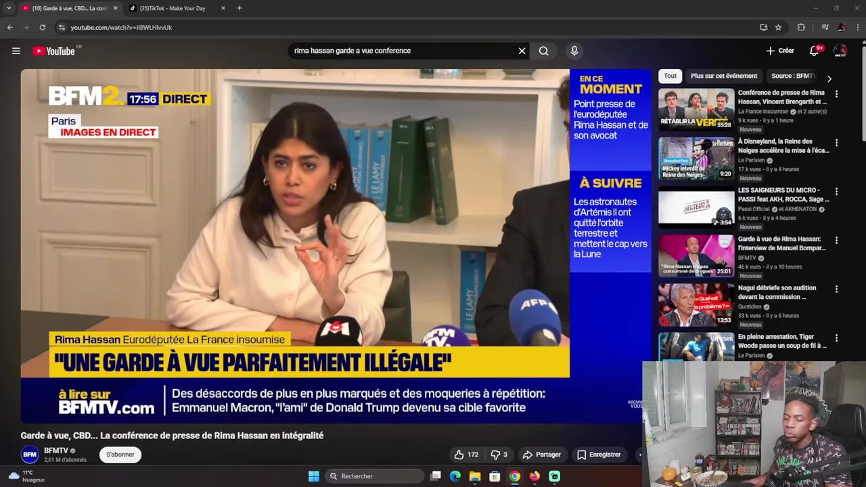Click the taskbar Rechercher search box

click(x=374, y=476)
